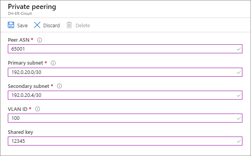The height and width of the screenshot is (156, 251).
Task: Click the green checkmark in Shared key field
Action: 238,141
